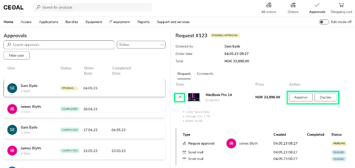
Task: Select the Request tab
Action: pyautogui.click(x=184, y=74)
